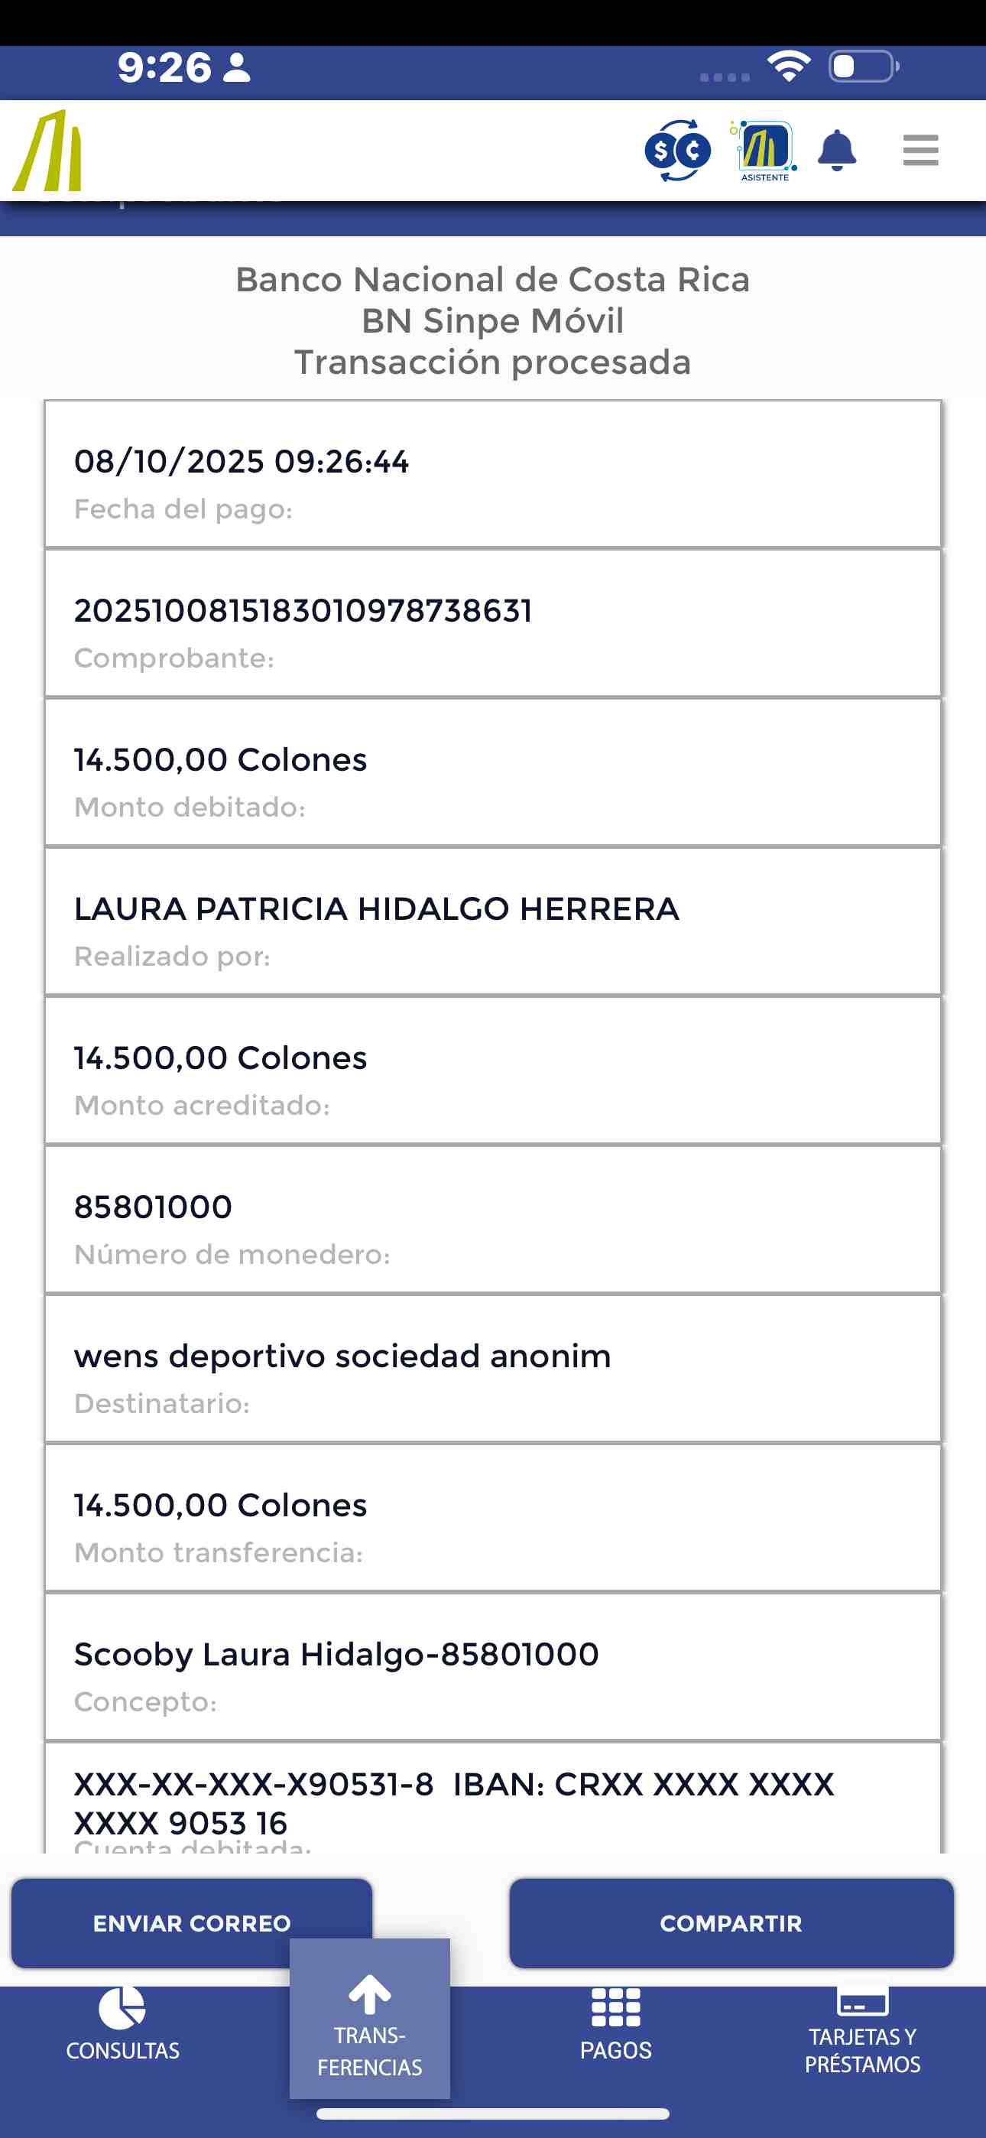Tap the Banco Nacional logo
986x2138 pixels.
tap(48, 151)
